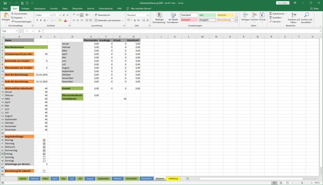The width and height of the screenshot is (323, 185).
Task: Open the Anleitung sheet tab
Action: click(x=173, y=179)
